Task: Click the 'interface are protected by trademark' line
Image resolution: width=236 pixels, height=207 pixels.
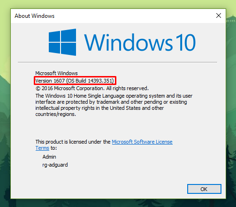Action: tap(111, 102)
